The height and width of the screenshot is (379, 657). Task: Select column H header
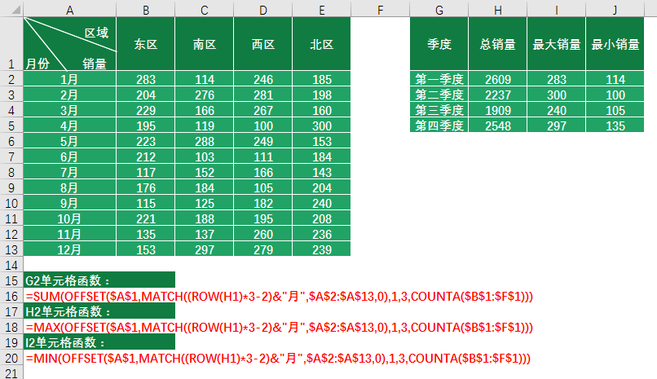tap(497, 9)
